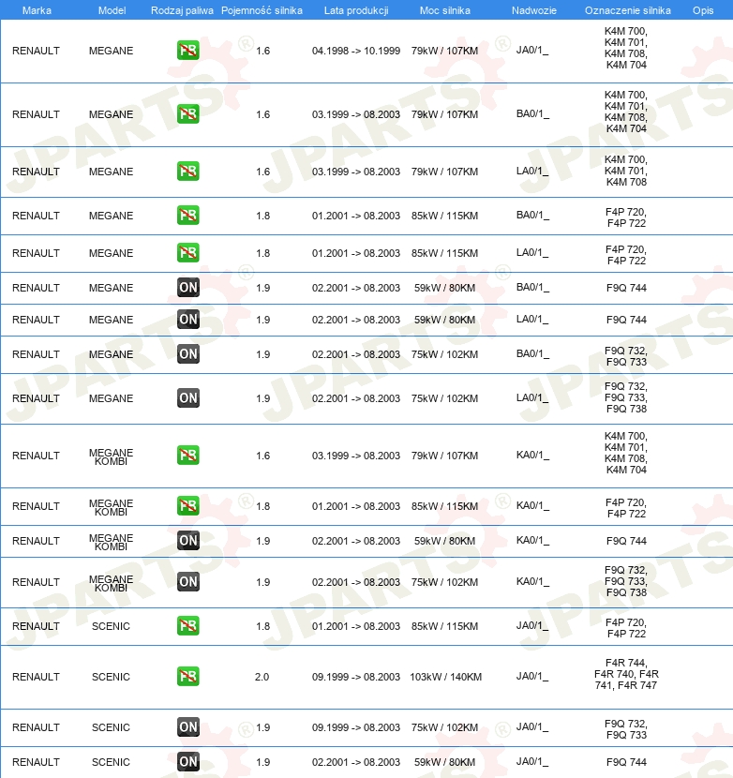The image size is (733, 778).
Task: Select F9Q 744 code in Scenic row
Action: click(x=626, y=762)
